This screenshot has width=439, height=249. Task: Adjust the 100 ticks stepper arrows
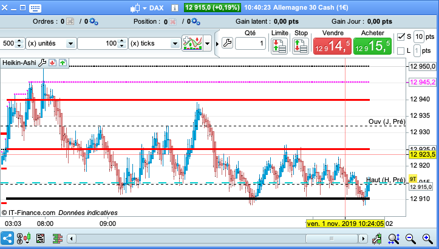(x=122, y=43)
